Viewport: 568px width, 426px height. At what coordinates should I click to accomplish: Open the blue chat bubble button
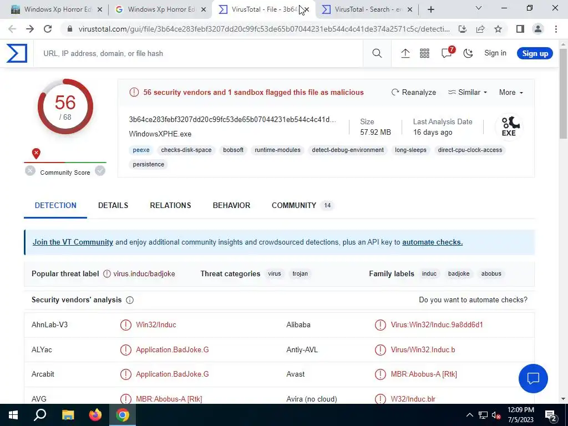533,378
